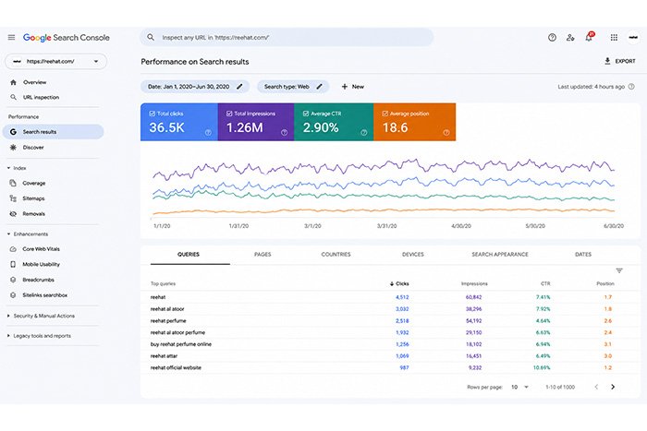Click the Sitemaps icon
This screenshot has height=431, width=647.
coord(13,198)
